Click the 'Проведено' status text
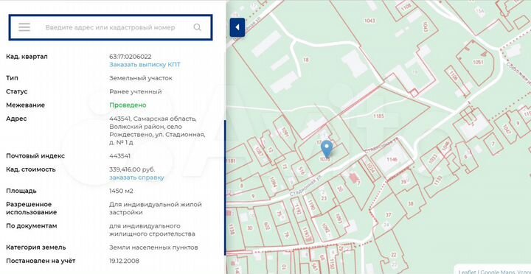Screen dimensions: 531x274 pyautogui.click(x=128, y=105)
